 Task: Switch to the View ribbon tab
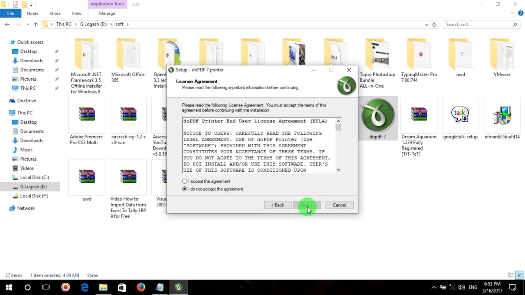coord(76,14)
